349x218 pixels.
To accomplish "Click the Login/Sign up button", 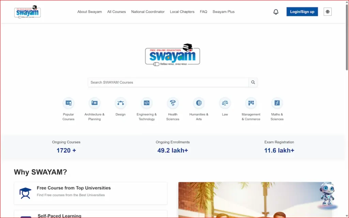I will [302, 12].
